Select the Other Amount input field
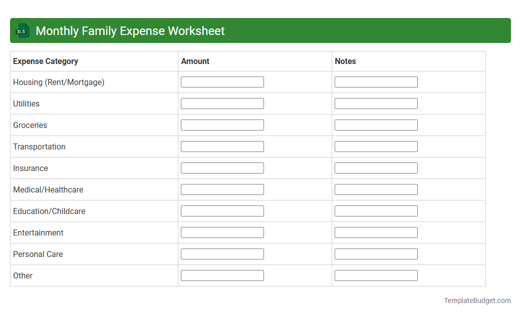521x315 pixels. 222,275
